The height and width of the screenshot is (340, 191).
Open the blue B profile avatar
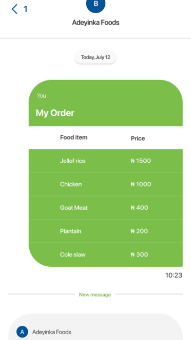pyautogui.click(x=95, y=4)
